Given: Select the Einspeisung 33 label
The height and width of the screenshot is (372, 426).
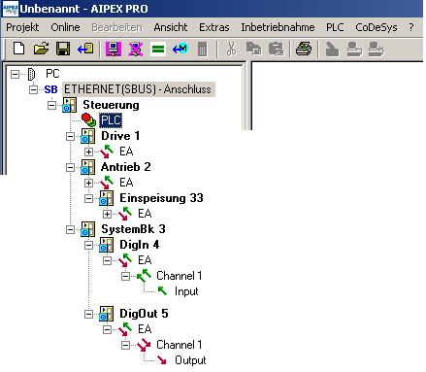Looking at the screenshot, I should pos(161,198).
